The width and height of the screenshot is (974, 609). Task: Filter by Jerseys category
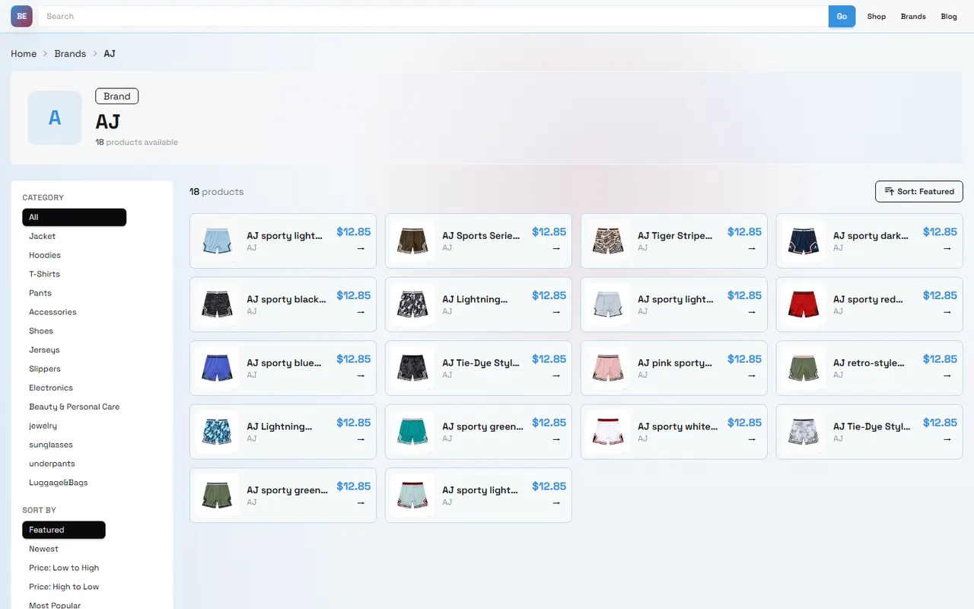coord(44,350)
